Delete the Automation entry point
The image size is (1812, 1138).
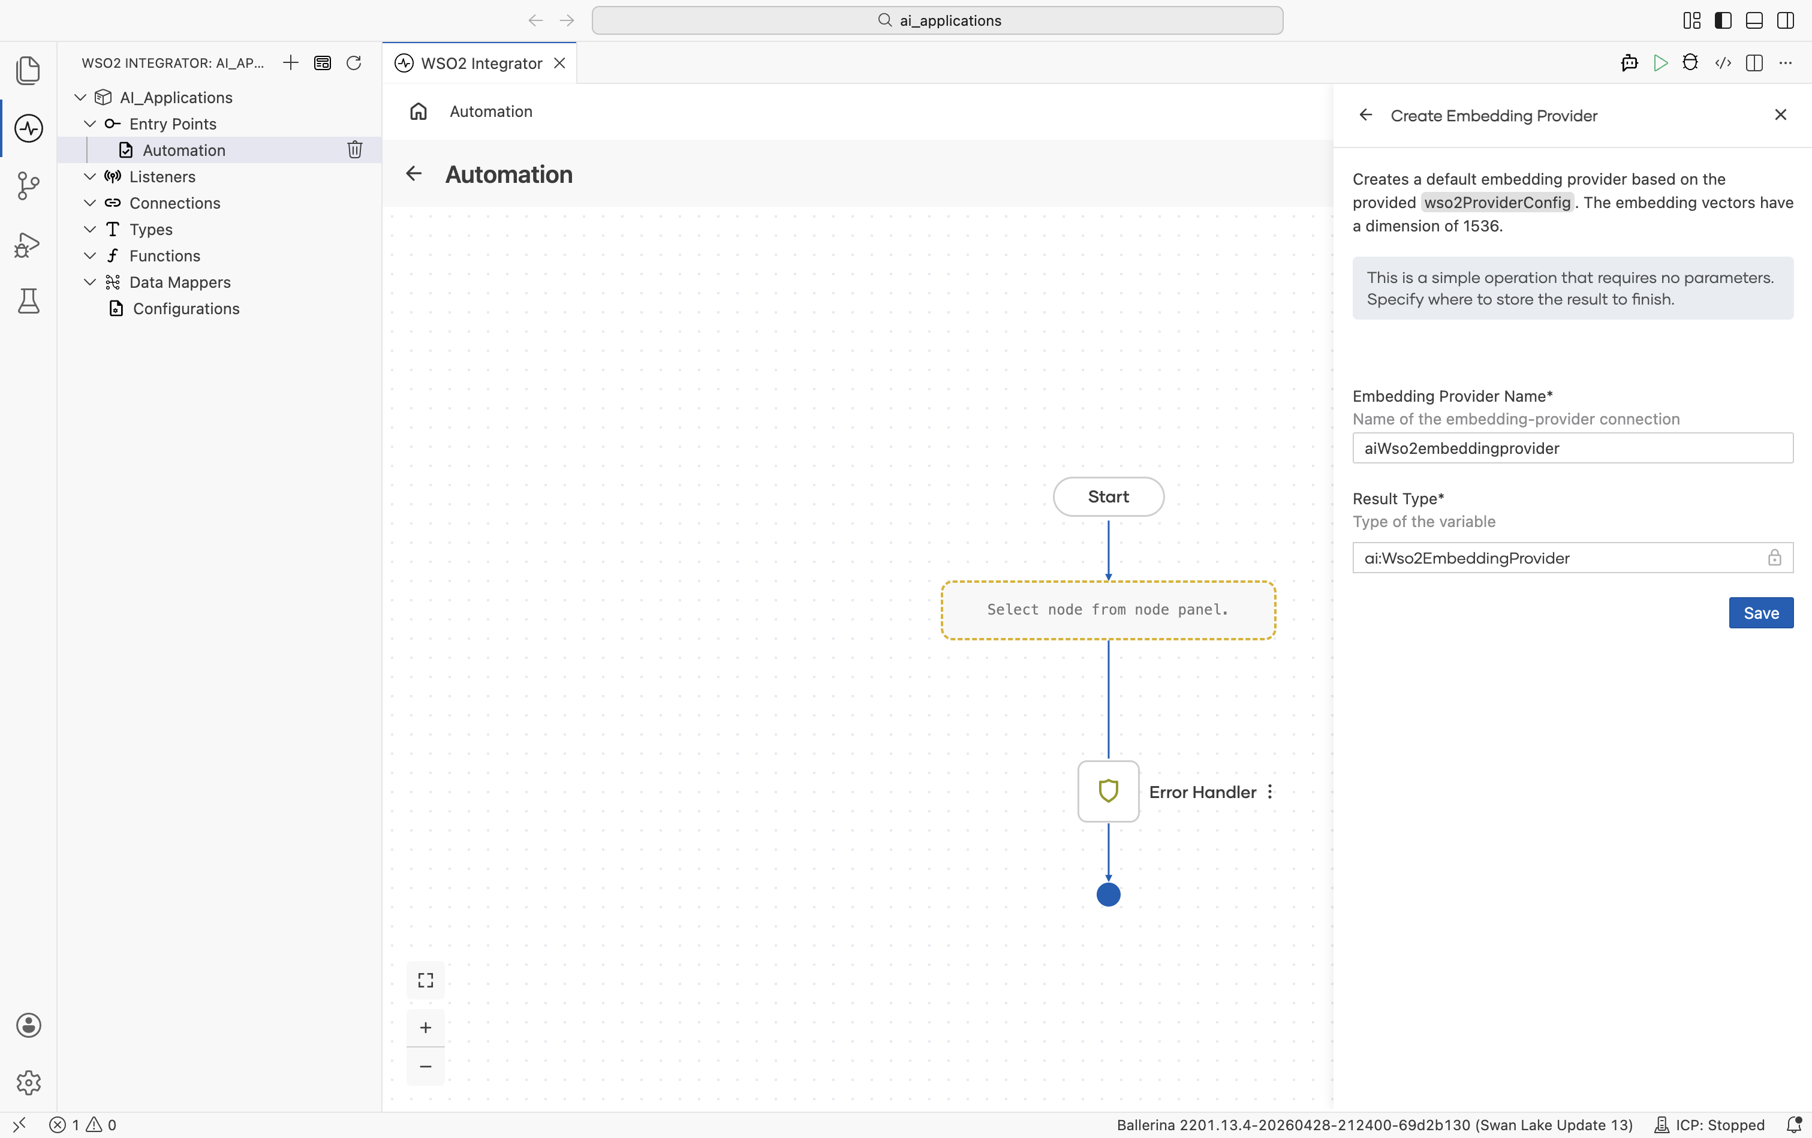tap(354, 150)
